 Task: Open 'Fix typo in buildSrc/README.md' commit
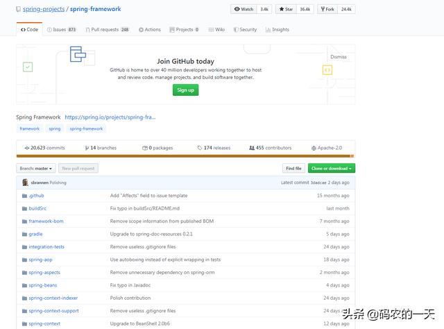(x=145, y=208)
